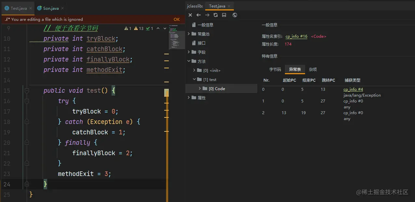Close the Son.java editor tab
Screen dimensions: 415x202
(62, 8)
